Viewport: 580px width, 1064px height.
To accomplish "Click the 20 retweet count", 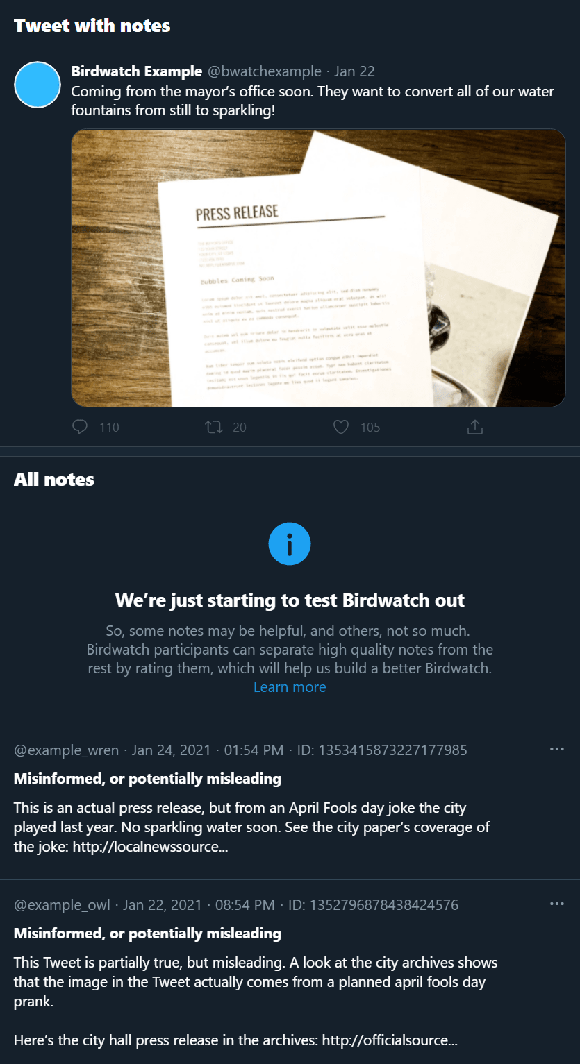I will 240,428.
